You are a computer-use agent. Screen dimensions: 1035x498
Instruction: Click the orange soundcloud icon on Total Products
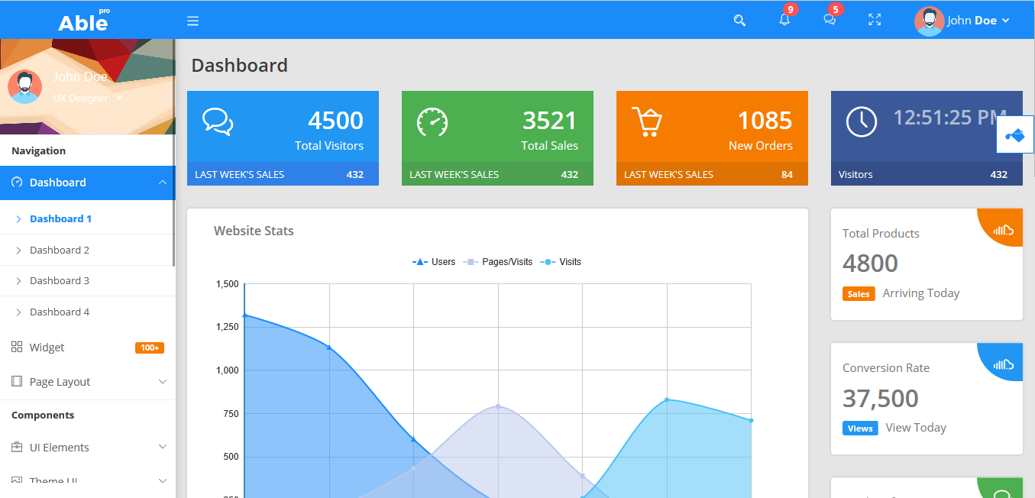(1002, 228)
